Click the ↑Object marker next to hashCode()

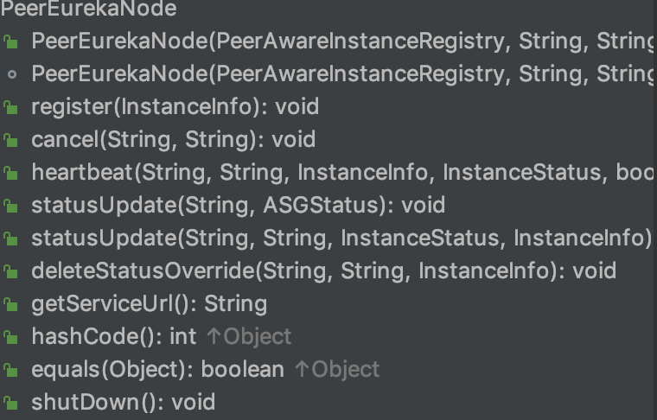tap(249, 337)
